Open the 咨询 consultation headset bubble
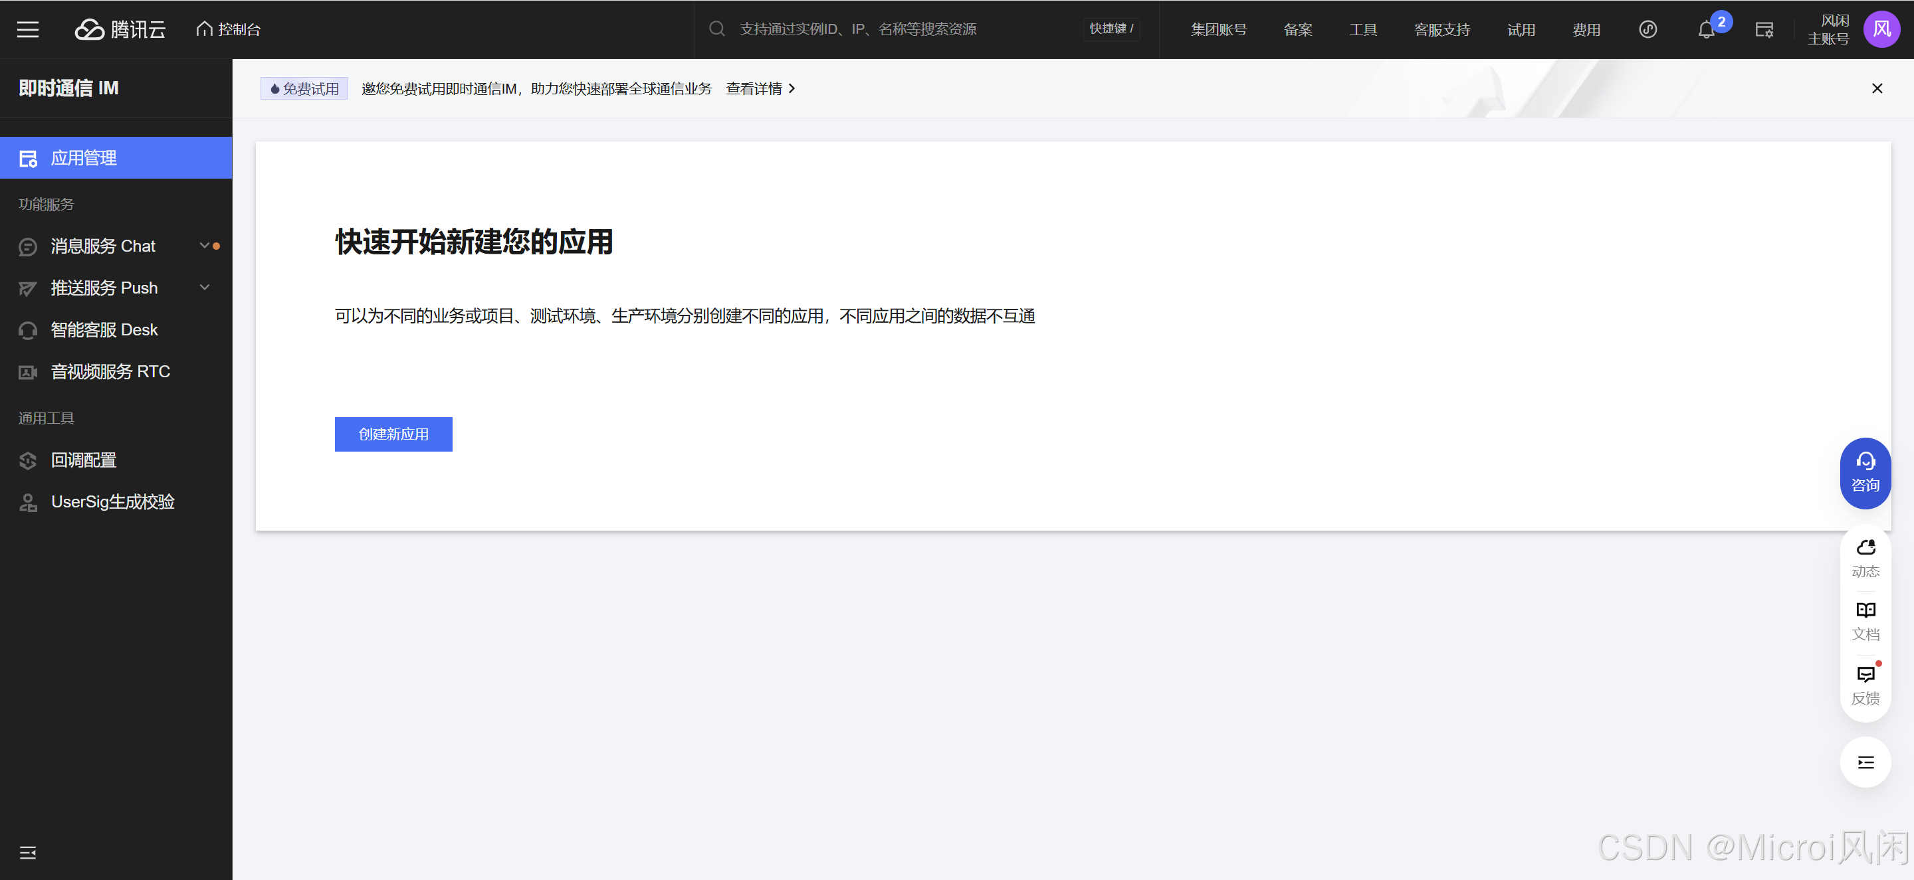The width and height of the screenshot is (1914, 880). click(1865, 473)
